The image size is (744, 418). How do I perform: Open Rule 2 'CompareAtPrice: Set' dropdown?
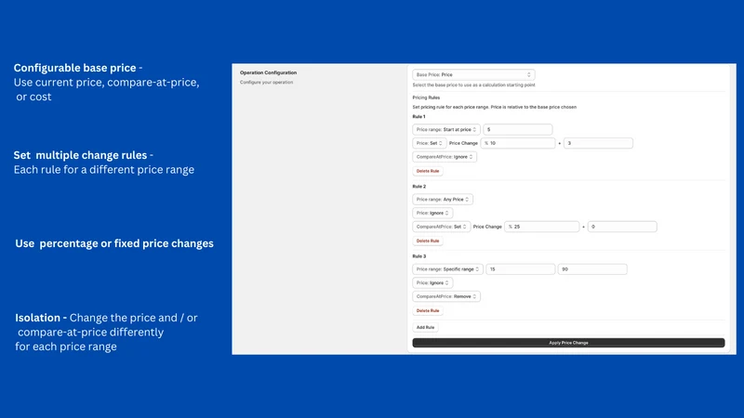(441, 227)
